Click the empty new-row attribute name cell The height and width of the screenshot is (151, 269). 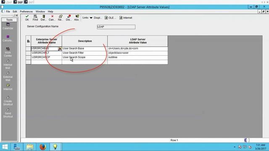47,62
